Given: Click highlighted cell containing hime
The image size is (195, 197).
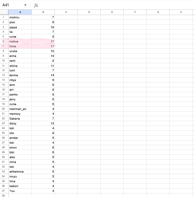Looking at the screenshot, I should (x=20, y=46).
